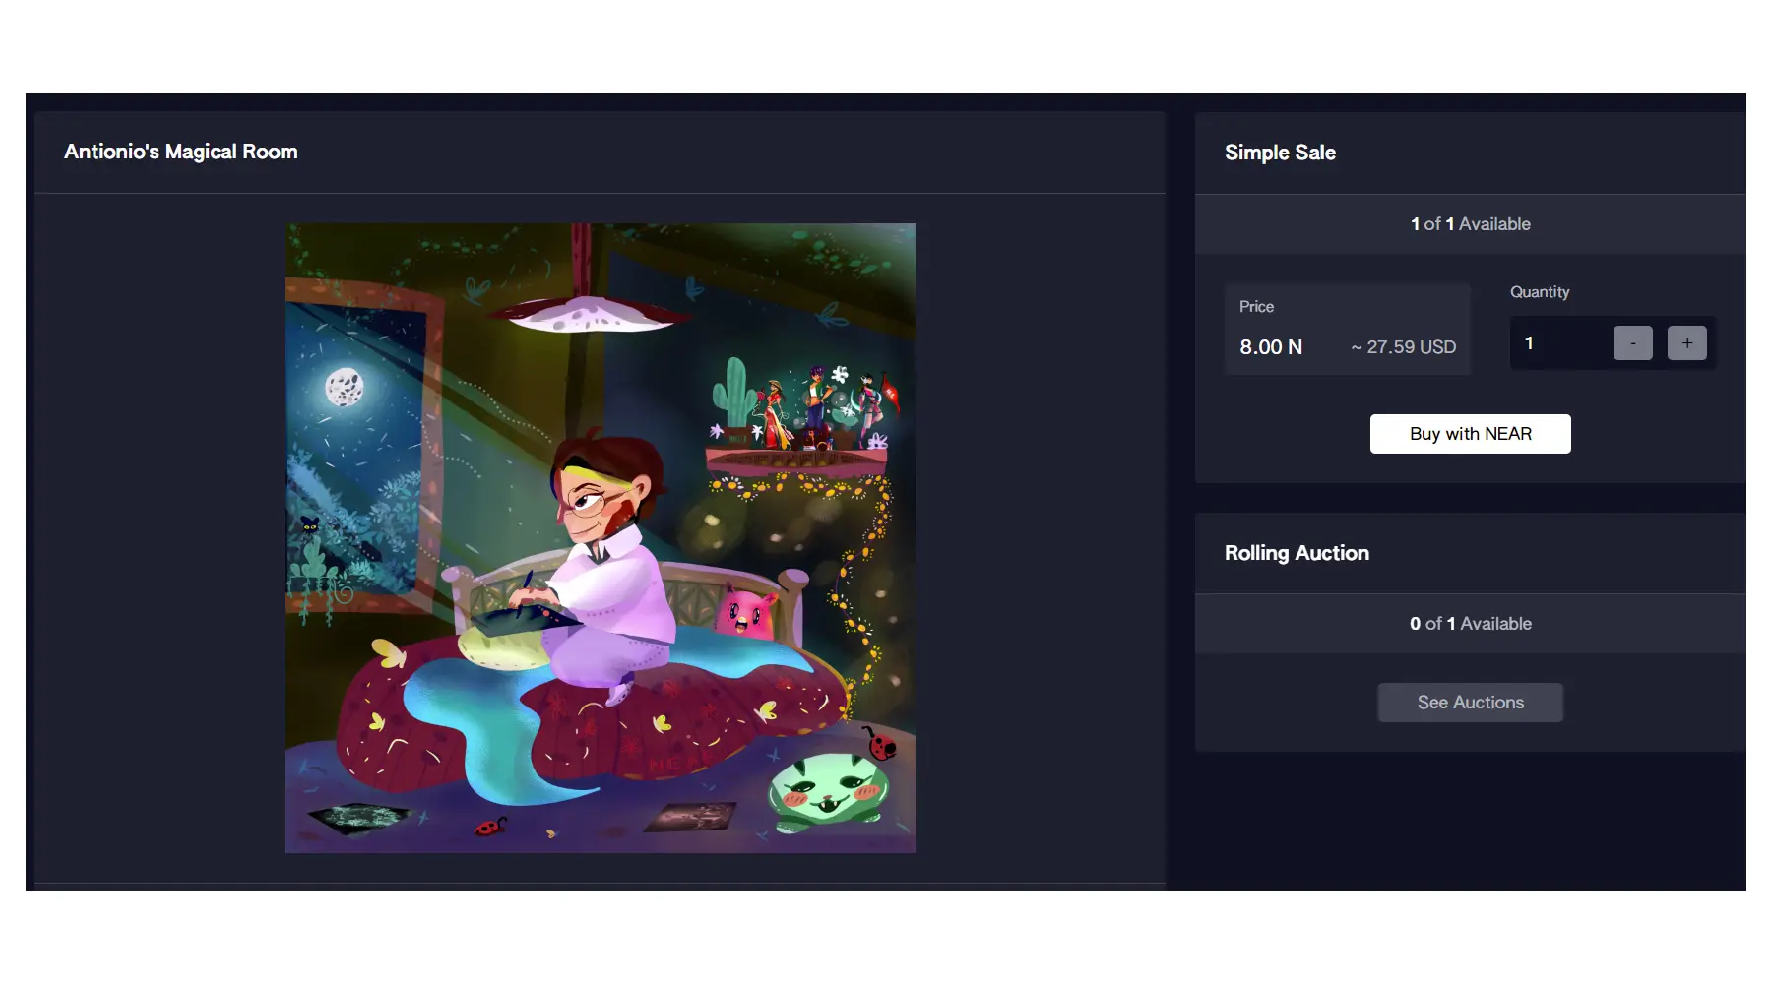
Task: Click the Buy with NEAR button
Action: [1470, 434]
